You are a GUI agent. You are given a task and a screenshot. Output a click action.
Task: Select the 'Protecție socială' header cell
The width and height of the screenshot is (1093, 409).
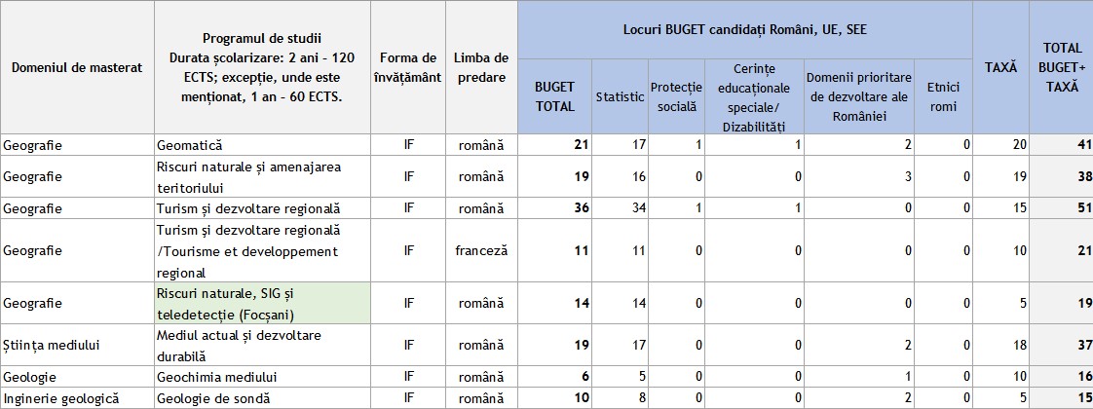click(677, 96)
